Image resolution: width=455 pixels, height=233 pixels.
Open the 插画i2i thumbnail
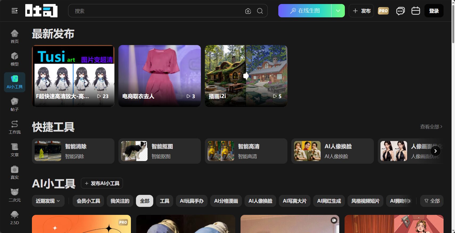[246, 76]
